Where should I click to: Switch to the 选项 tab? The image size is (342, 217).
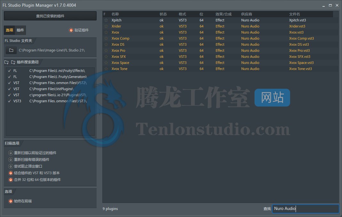coord(9,30)
